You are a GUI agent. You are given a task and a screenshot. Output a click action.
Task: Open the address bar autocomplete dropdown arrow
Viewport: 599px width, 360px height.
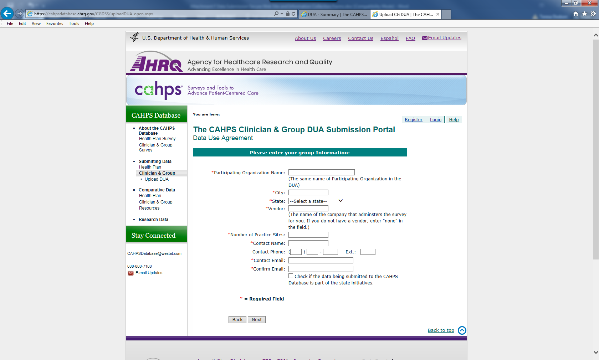(282, 14)
